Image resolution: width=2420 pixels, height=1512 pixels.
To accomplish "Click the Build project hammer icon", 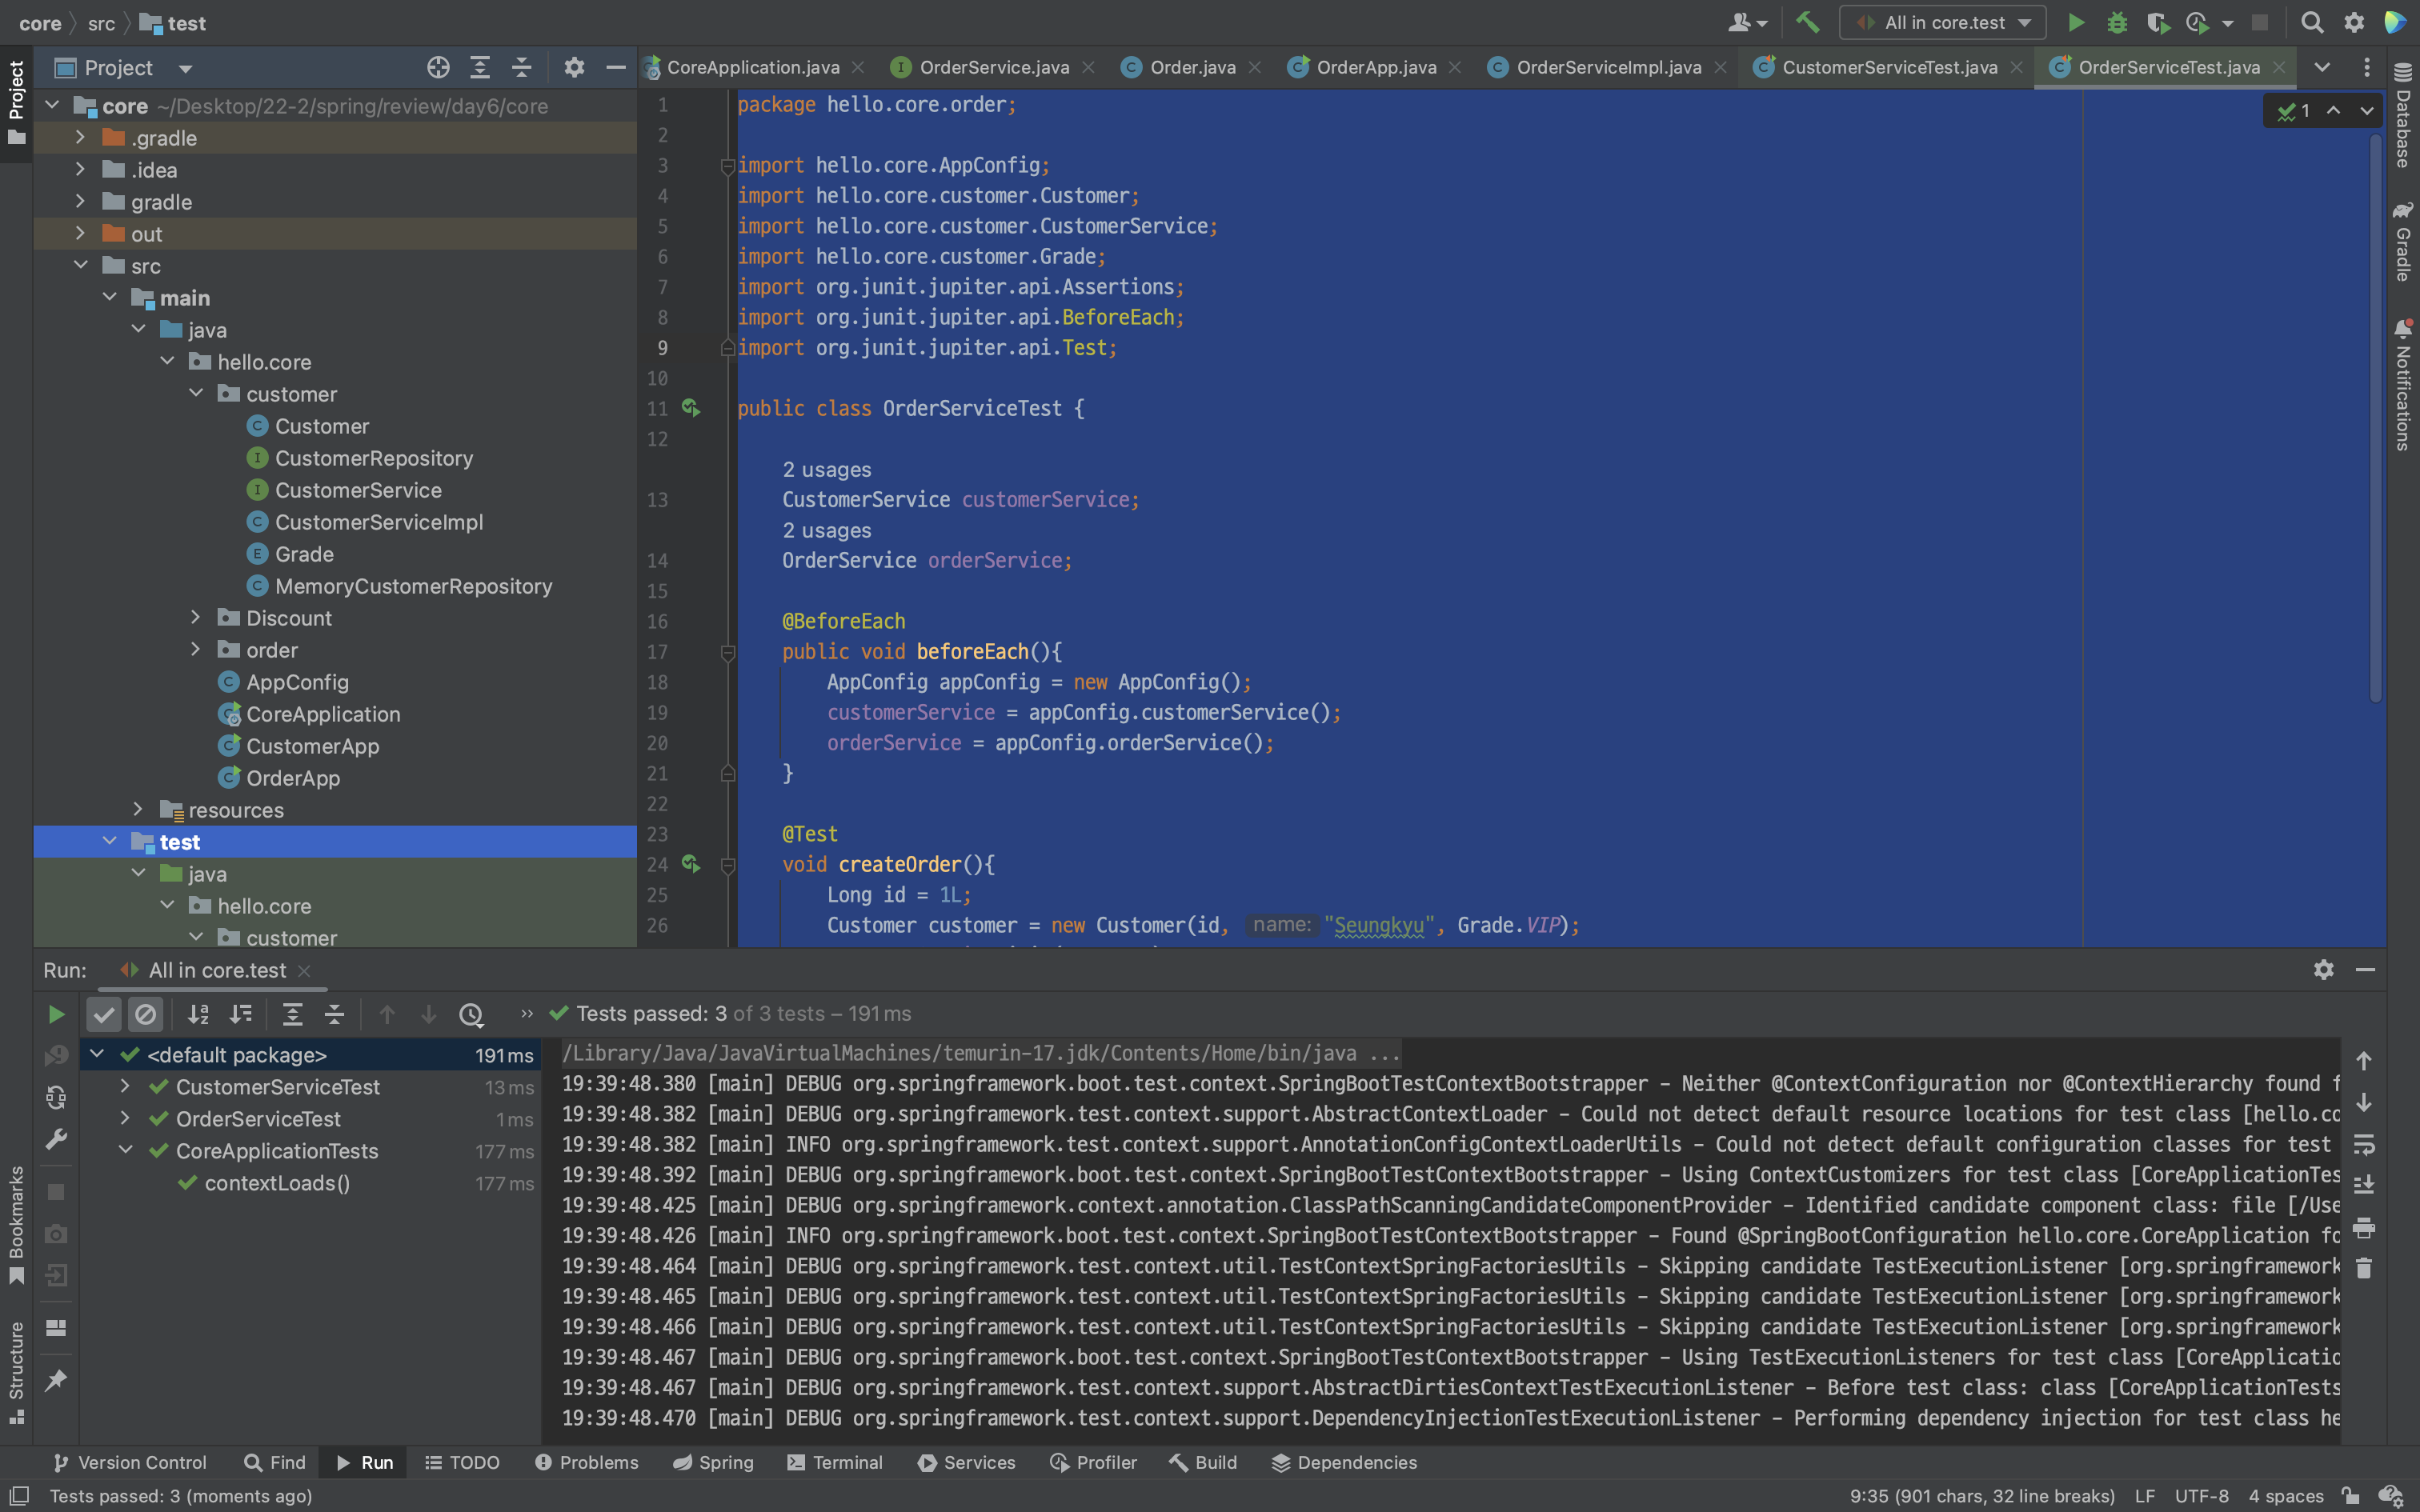I will (x=1807, y=22).
